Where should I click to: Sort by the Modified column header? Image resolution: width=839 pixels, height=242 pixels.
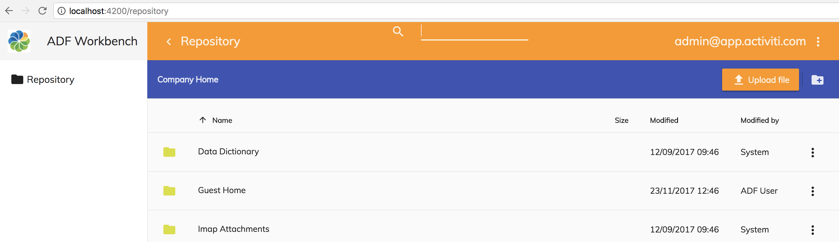[664, 120]
